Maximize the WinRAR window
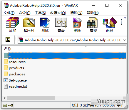Image resolution: width=129 pixels, height=110 pixels. point(107,5)
